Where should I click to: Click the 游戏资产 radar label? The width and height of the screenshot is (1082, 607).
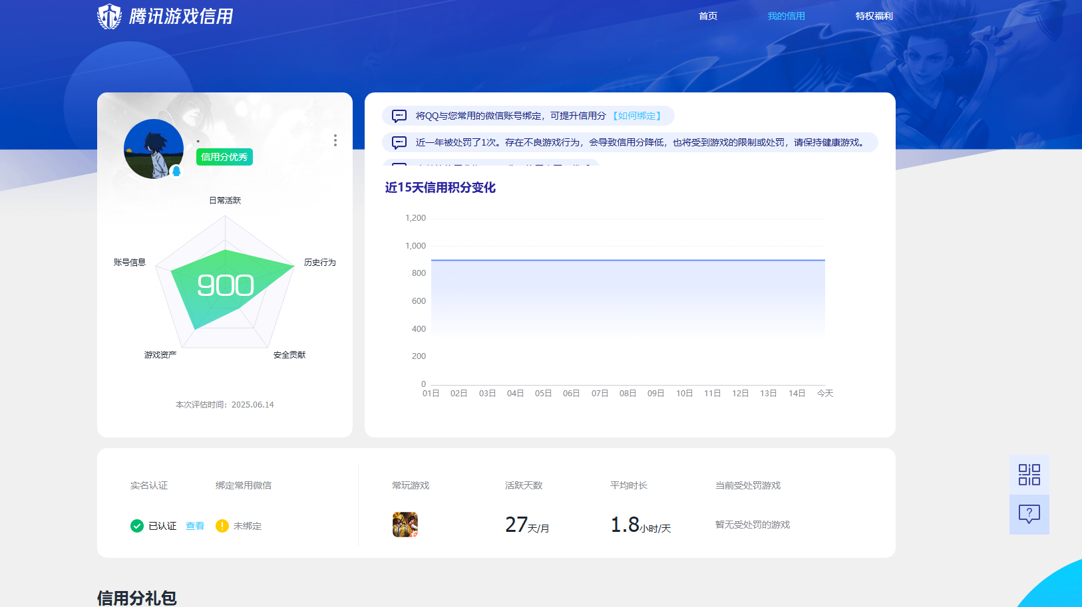pyautogui.click(x=160, y=355)
